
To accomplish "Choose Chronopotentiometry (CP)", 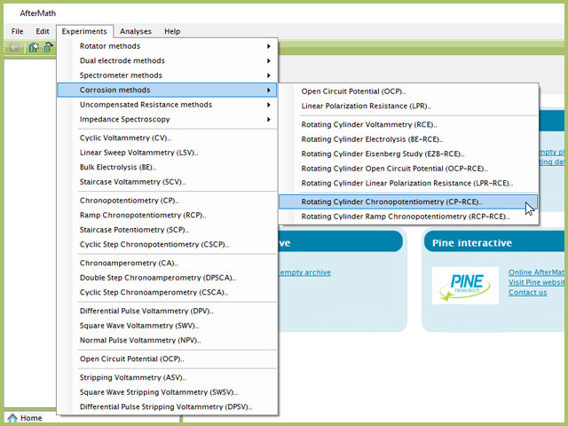I will [167, 201].
